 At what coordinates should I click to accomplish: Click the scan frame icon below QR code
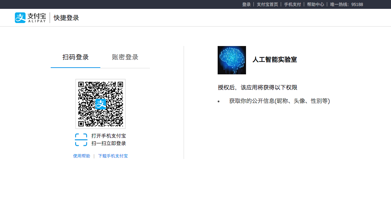pos(81,140)
